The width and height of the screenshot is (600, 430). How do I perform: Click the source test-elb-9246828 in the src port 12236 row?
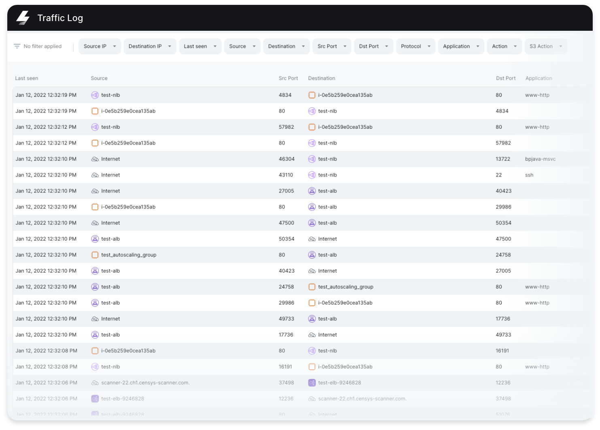click(123, 399)
